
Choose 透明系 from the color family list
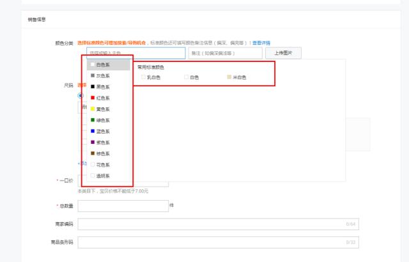click(109, 176)
